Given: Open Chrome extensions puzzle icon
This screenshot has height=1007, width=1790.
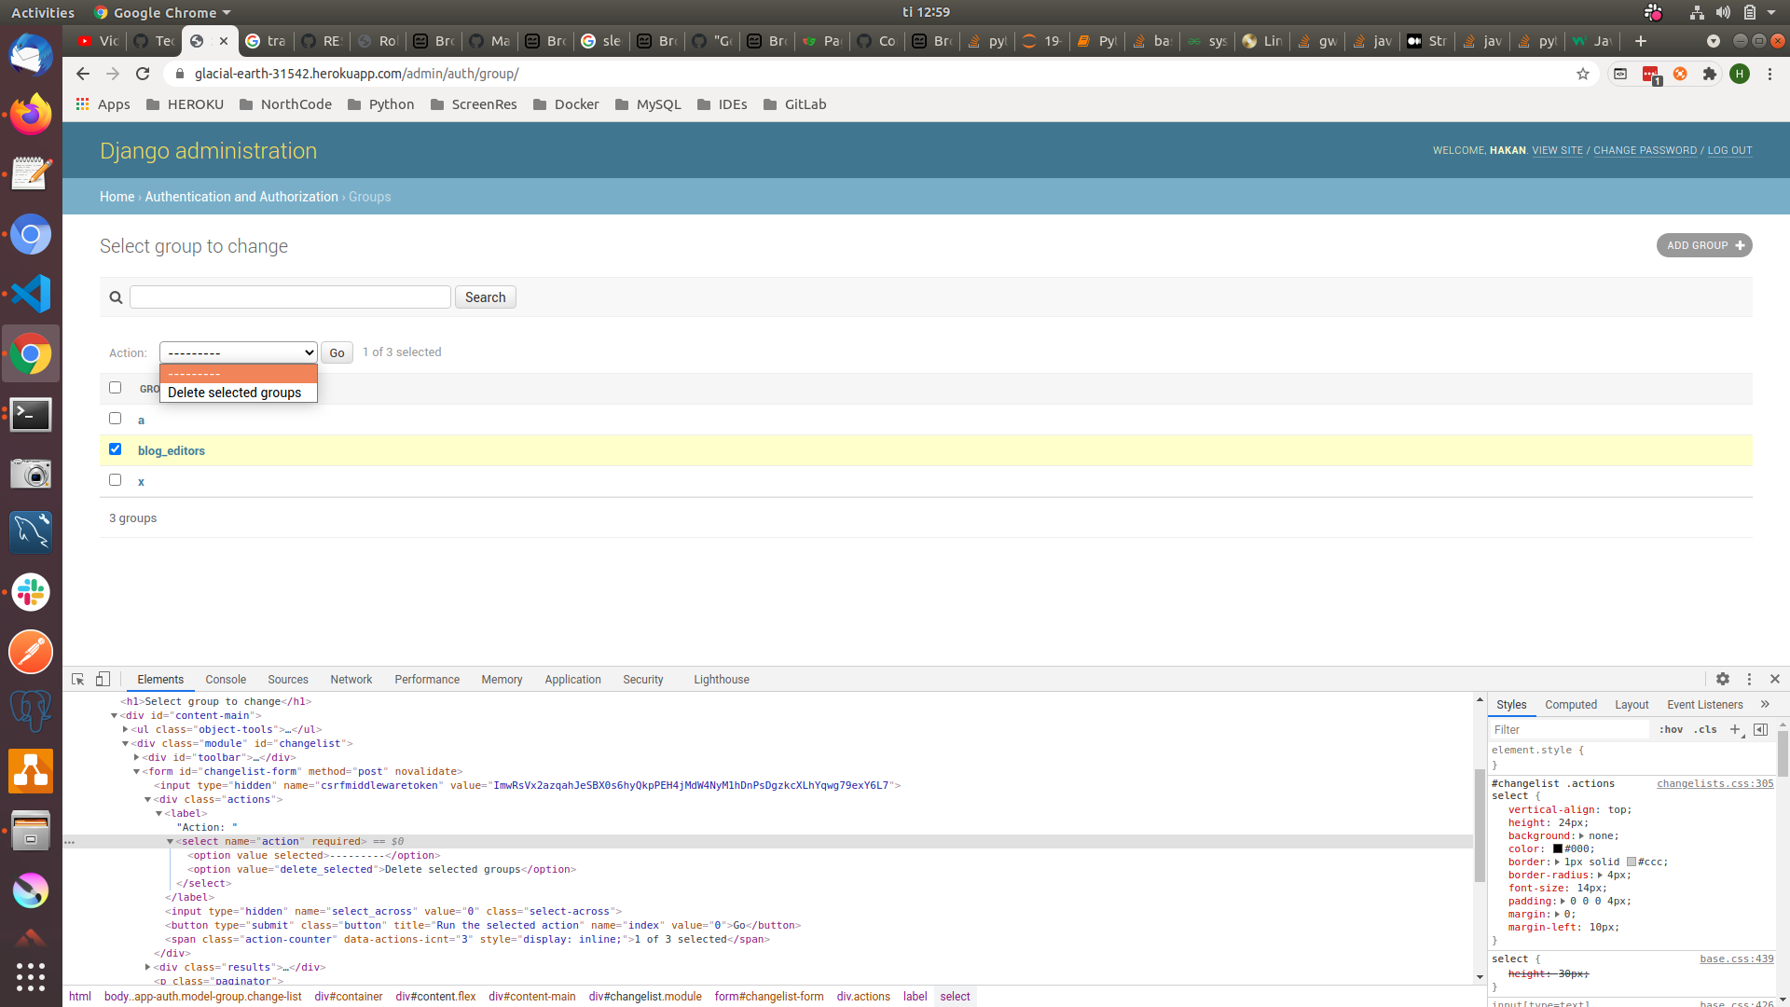Looking at the screenshot, I should 1710,74.
